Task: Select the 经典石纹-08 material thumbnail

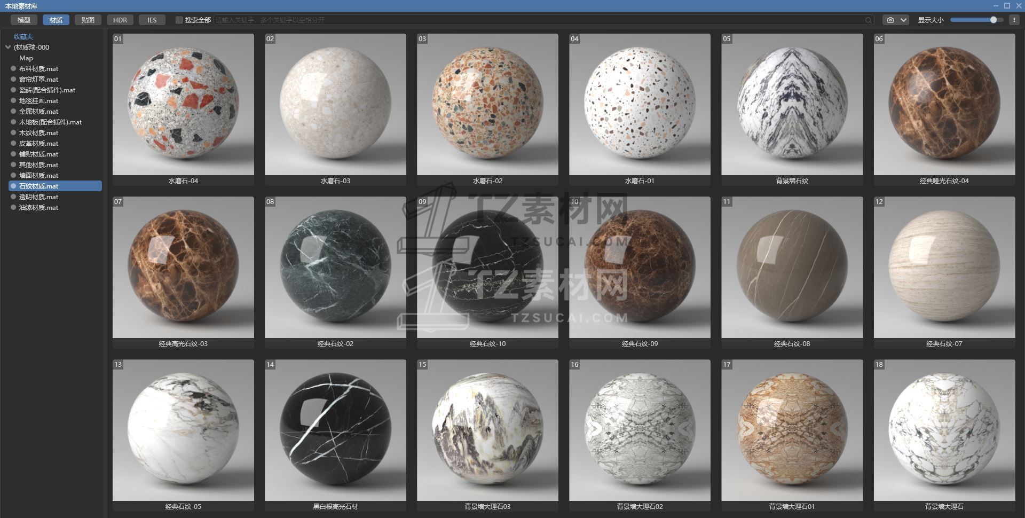Action: pos(792,268)
